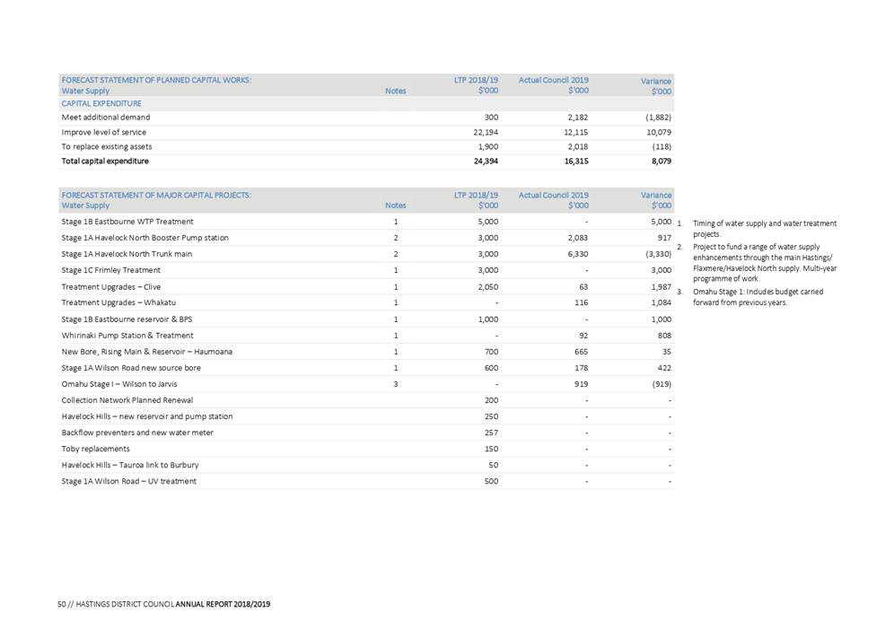Select 'Omahu Stage I – Wilson to Jarvis'
Viewport: 894px width, 638px height.
click(119, 384)
